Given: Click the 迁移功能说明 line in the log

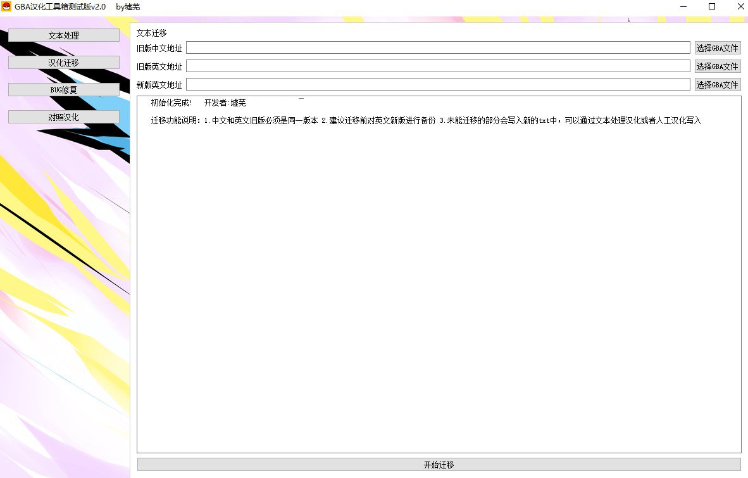Looking at the screenshot, I should pyautogui.click(x=426, y=121).
